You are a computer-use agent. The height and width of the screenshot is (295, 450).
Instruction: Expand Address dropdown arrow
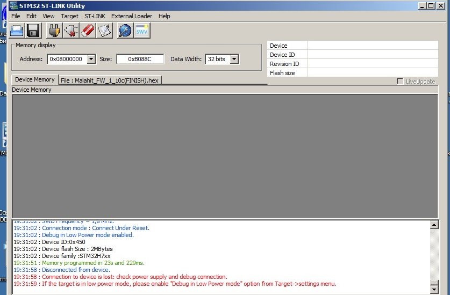[x=91, y=59]
